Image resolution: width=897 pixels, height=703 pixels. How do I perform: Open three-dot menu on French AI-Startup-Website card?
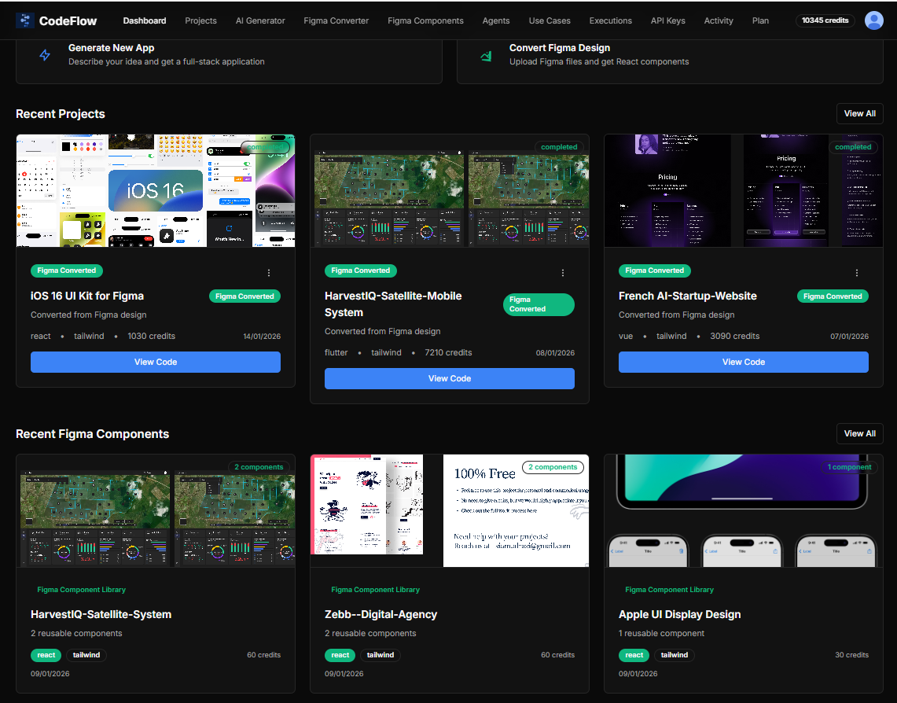tap(857, 273)
